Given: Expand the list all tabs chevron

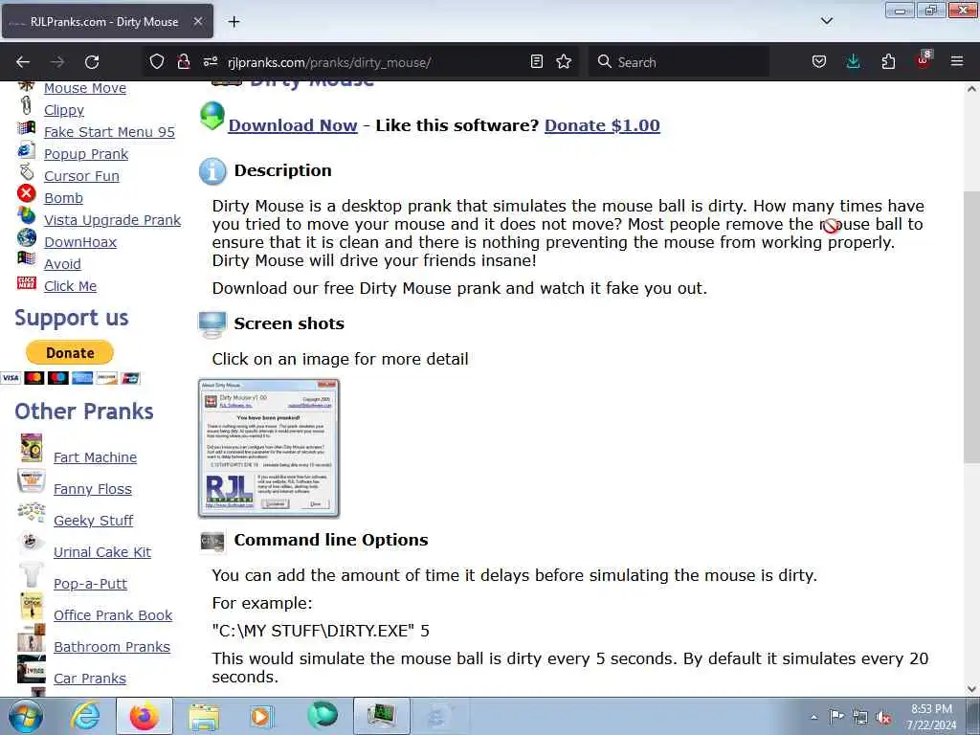Looking at the screenshot, I should pos(827,21).
